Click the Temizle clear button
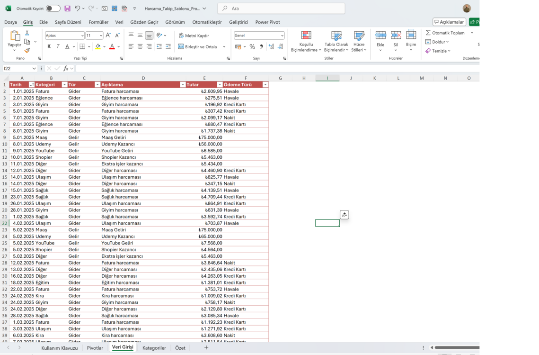 pyautogui.click(x=438, y=51)
